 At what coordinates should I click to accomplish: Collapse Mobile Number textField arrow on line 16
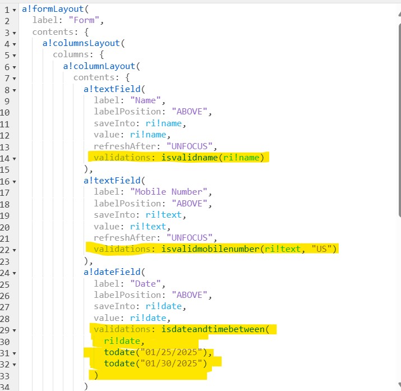15,182
